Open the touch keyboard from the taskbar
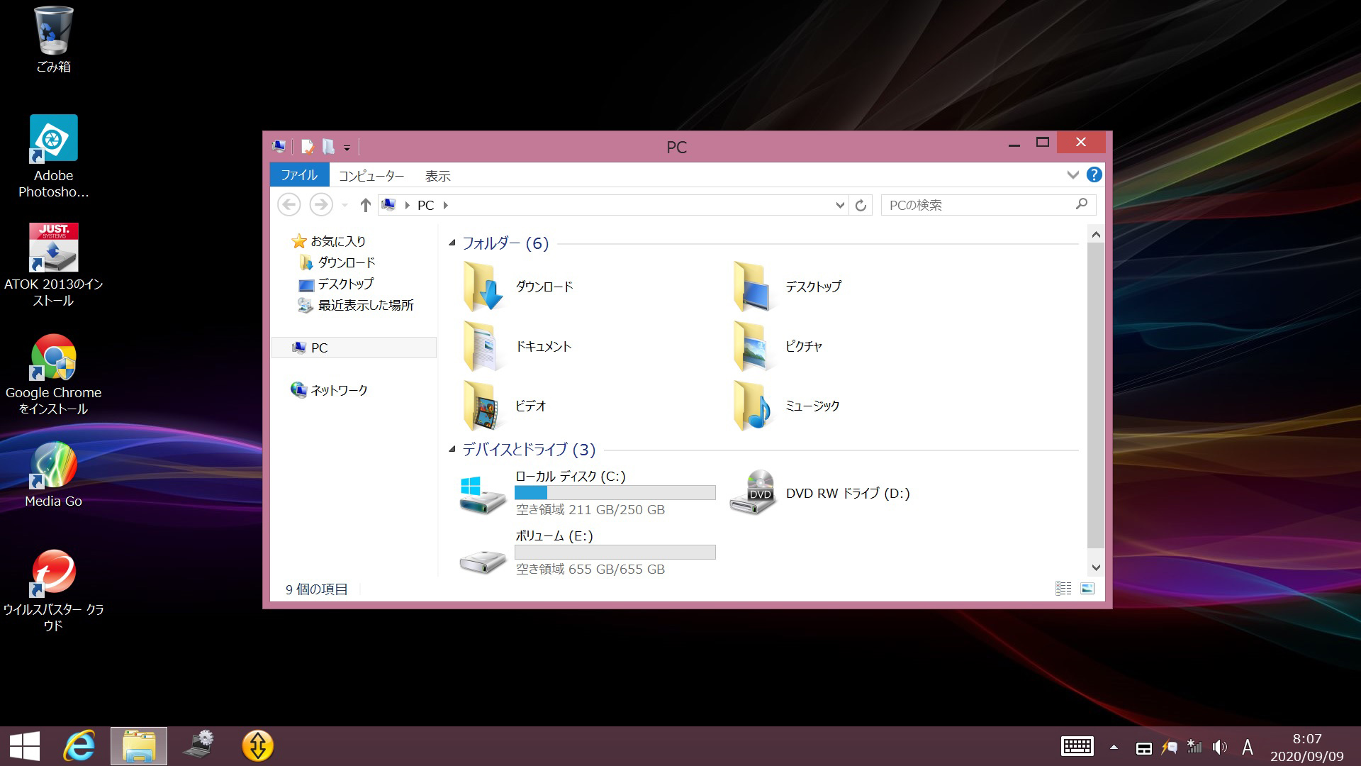 (1077, 747)
